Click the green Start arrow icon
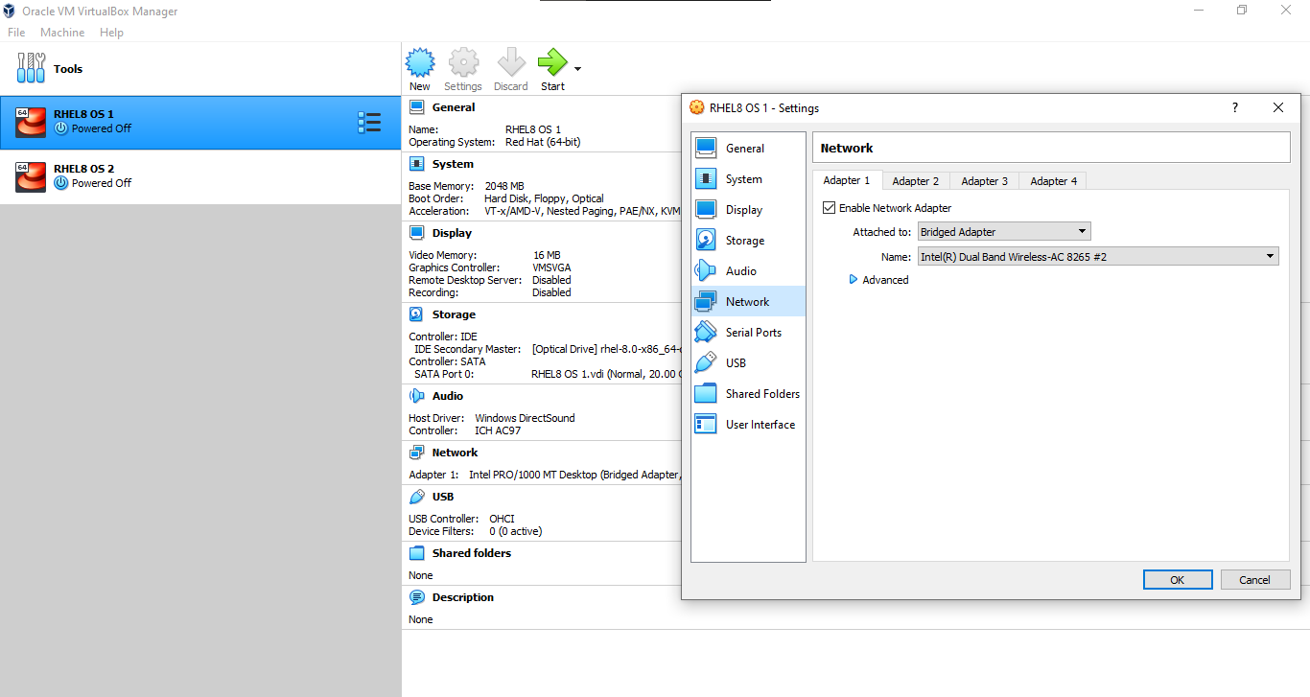 [x=552, y=63]
